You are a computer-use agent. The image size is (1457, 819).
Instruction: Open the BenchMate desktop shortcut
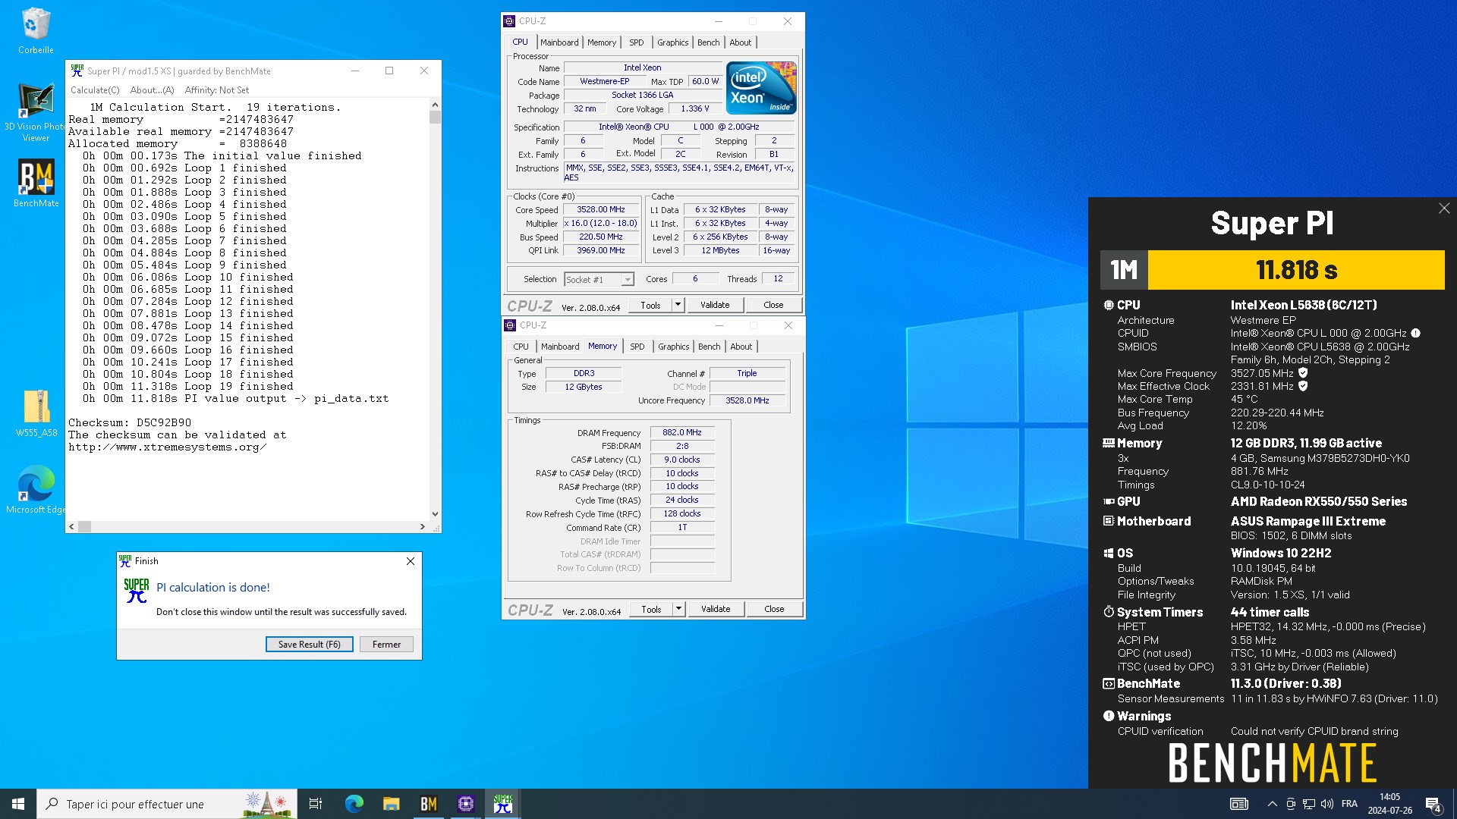tap(36, 183)
